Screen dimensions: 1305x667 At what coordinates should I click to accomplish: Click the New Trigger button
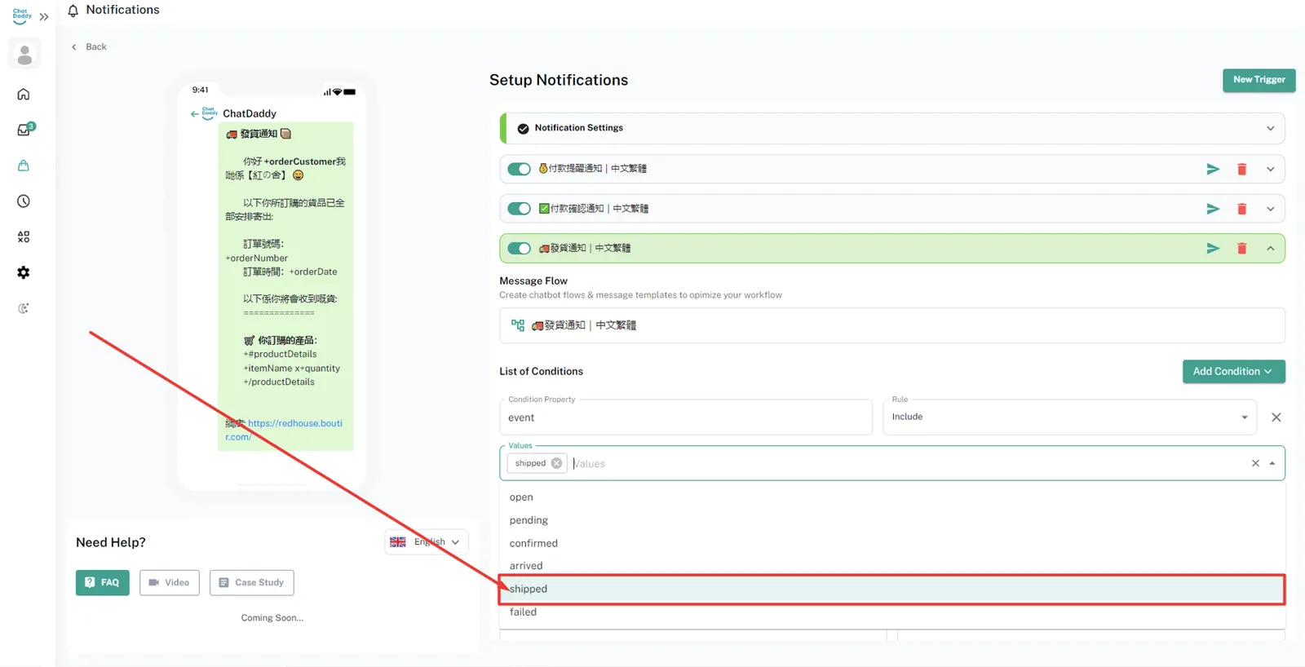1259,80
